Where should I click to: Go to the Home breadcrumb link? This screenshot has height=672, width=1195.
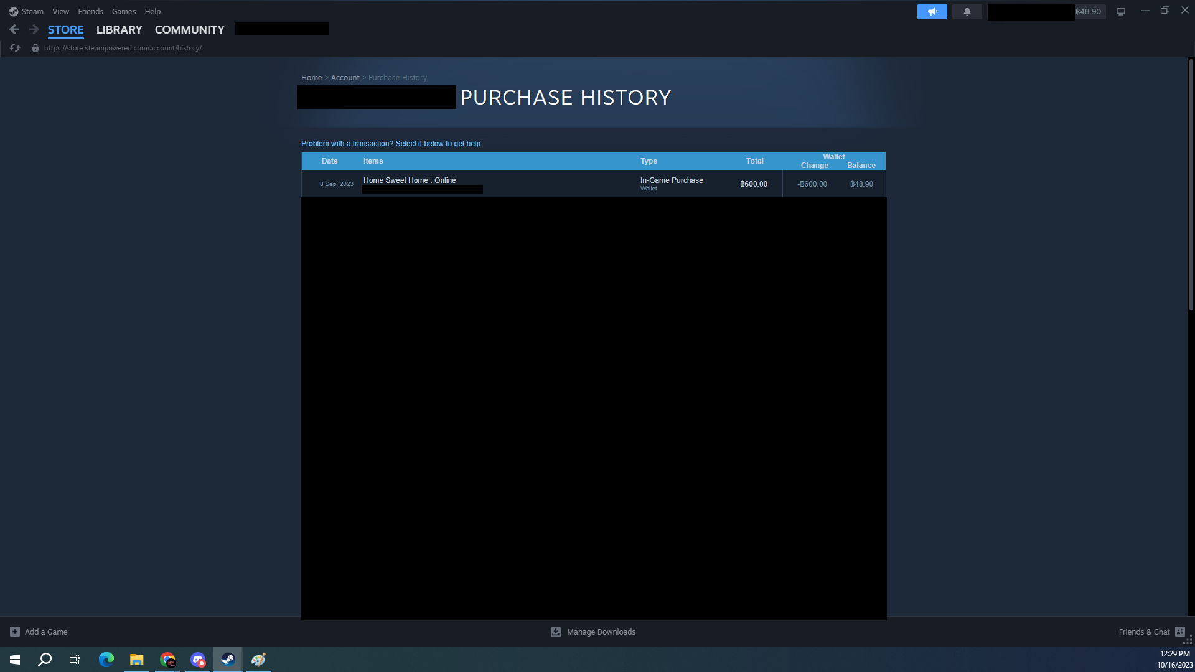311,78
